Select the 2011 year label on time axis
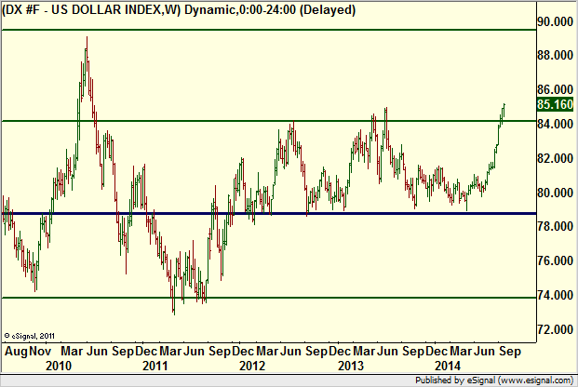Screen dimensions: 578x387 pyautogui.click(x=155, y=366)
